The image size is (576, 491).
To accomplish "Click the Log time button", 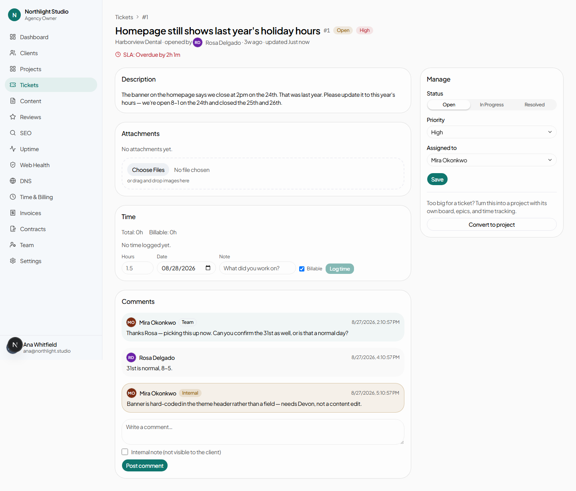I will tap(340, 269).
